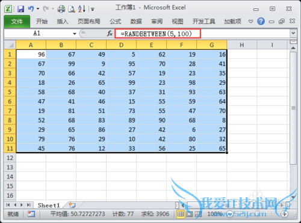The width and height of the screenshot is (301, 223).
Task: Click cell F9 containing 6
Action: click(x=182, y=130)
